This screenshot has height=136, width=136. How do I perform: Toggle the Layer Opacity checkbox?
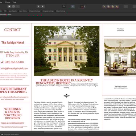coord(8,11)
